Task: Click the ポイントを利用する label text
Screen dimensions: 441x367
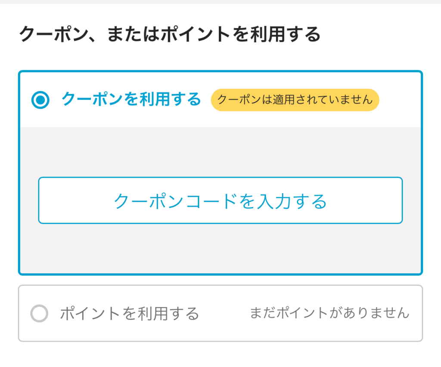Action: tap(129, 314)
